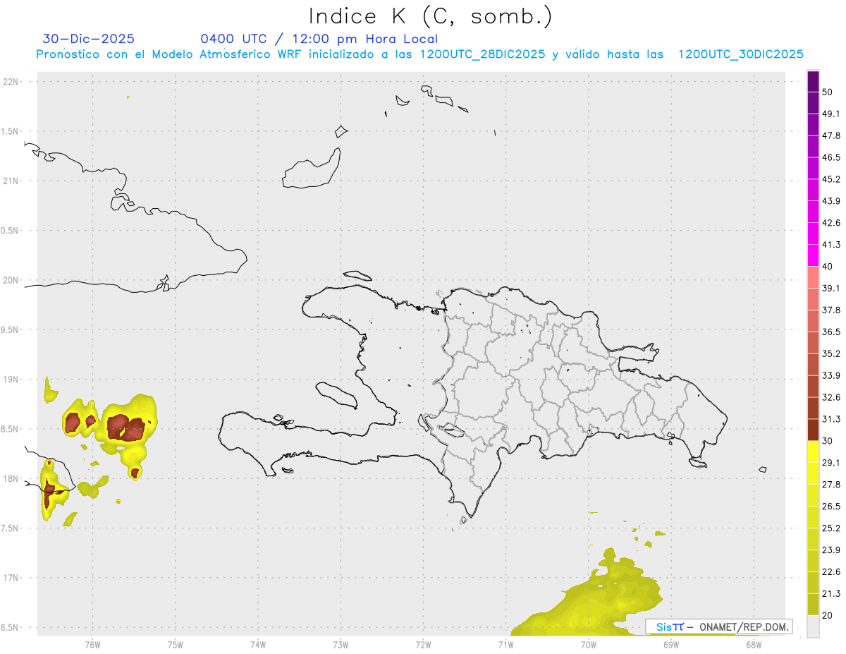Click colorbar value "20"

point(828,615)
